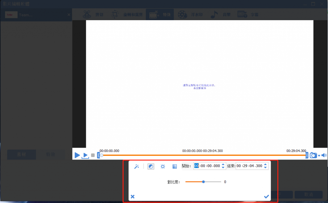Open the 旋轉和裁剪 rotate and crop tab
Screen dimensions: 328x203
[127, 15]
